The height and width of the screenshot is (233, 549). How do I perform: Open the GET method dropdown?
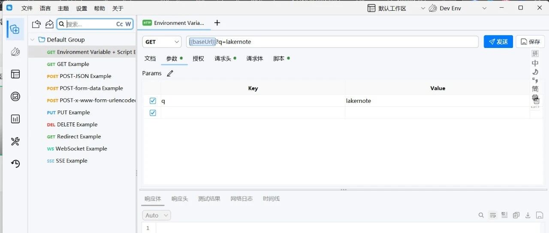tap(162, 42)
